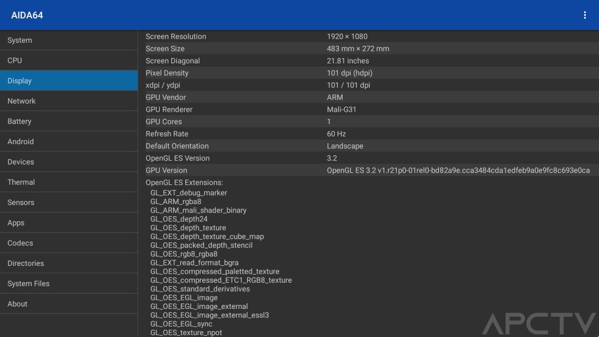Select the Default Orientation row label
The image size is (599, 337).
click(177, 146)
